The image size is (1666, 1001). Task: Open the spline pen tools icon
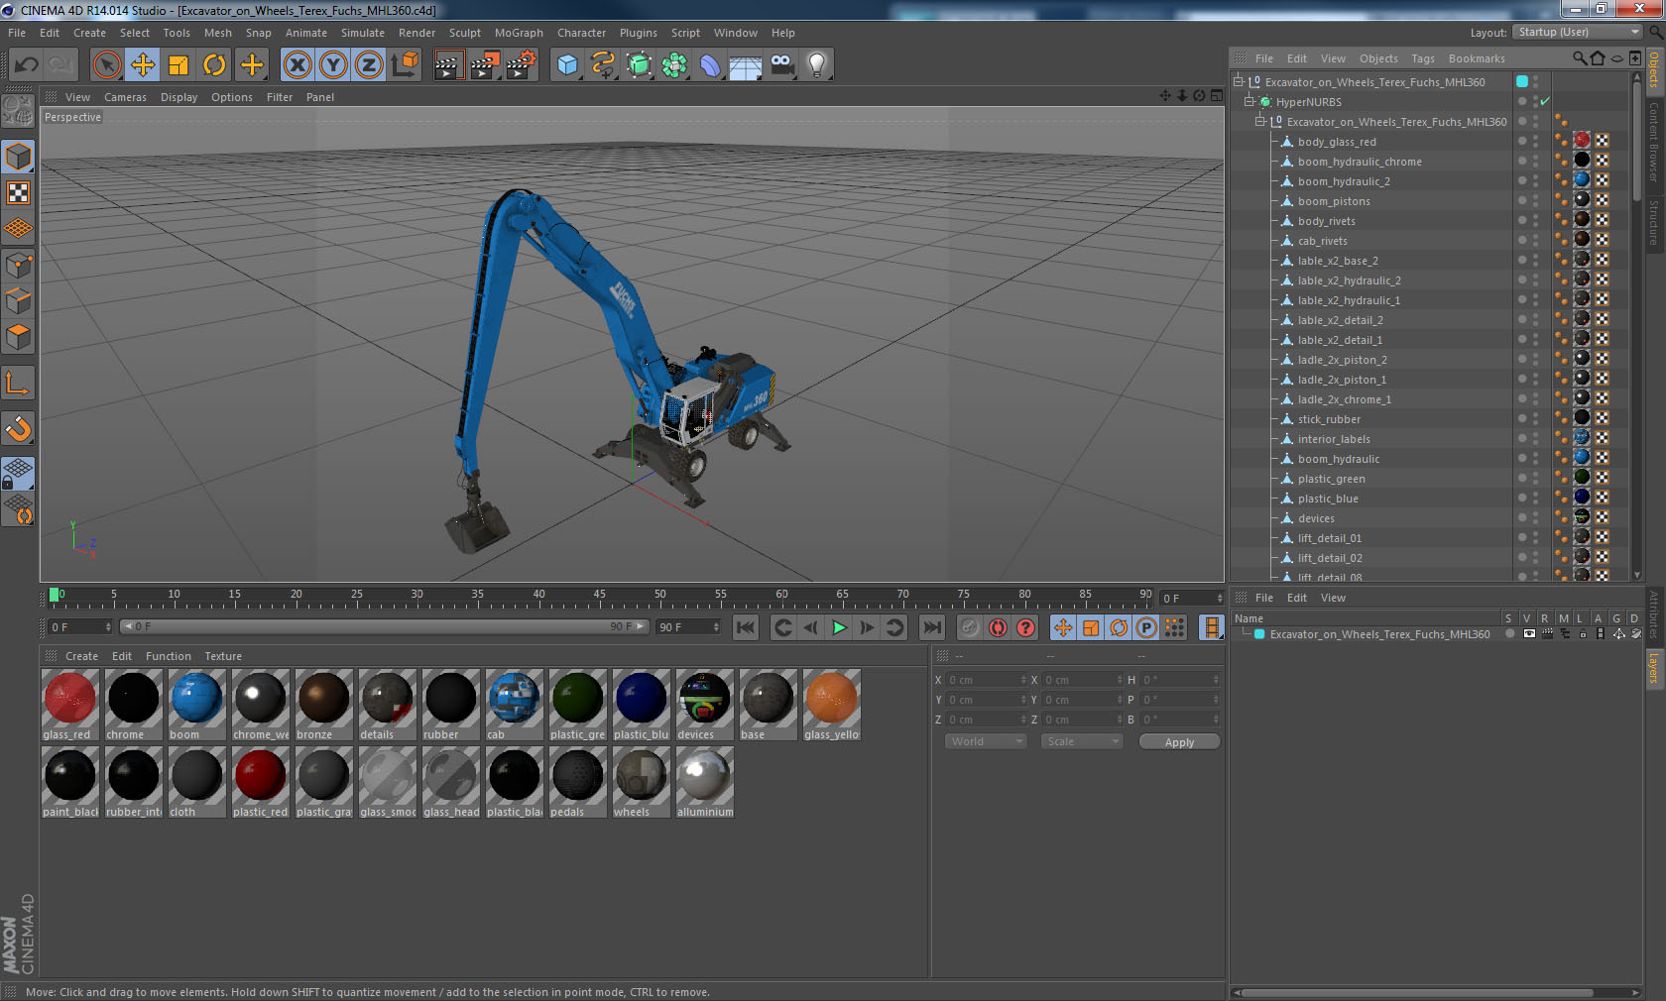[603, 65]
